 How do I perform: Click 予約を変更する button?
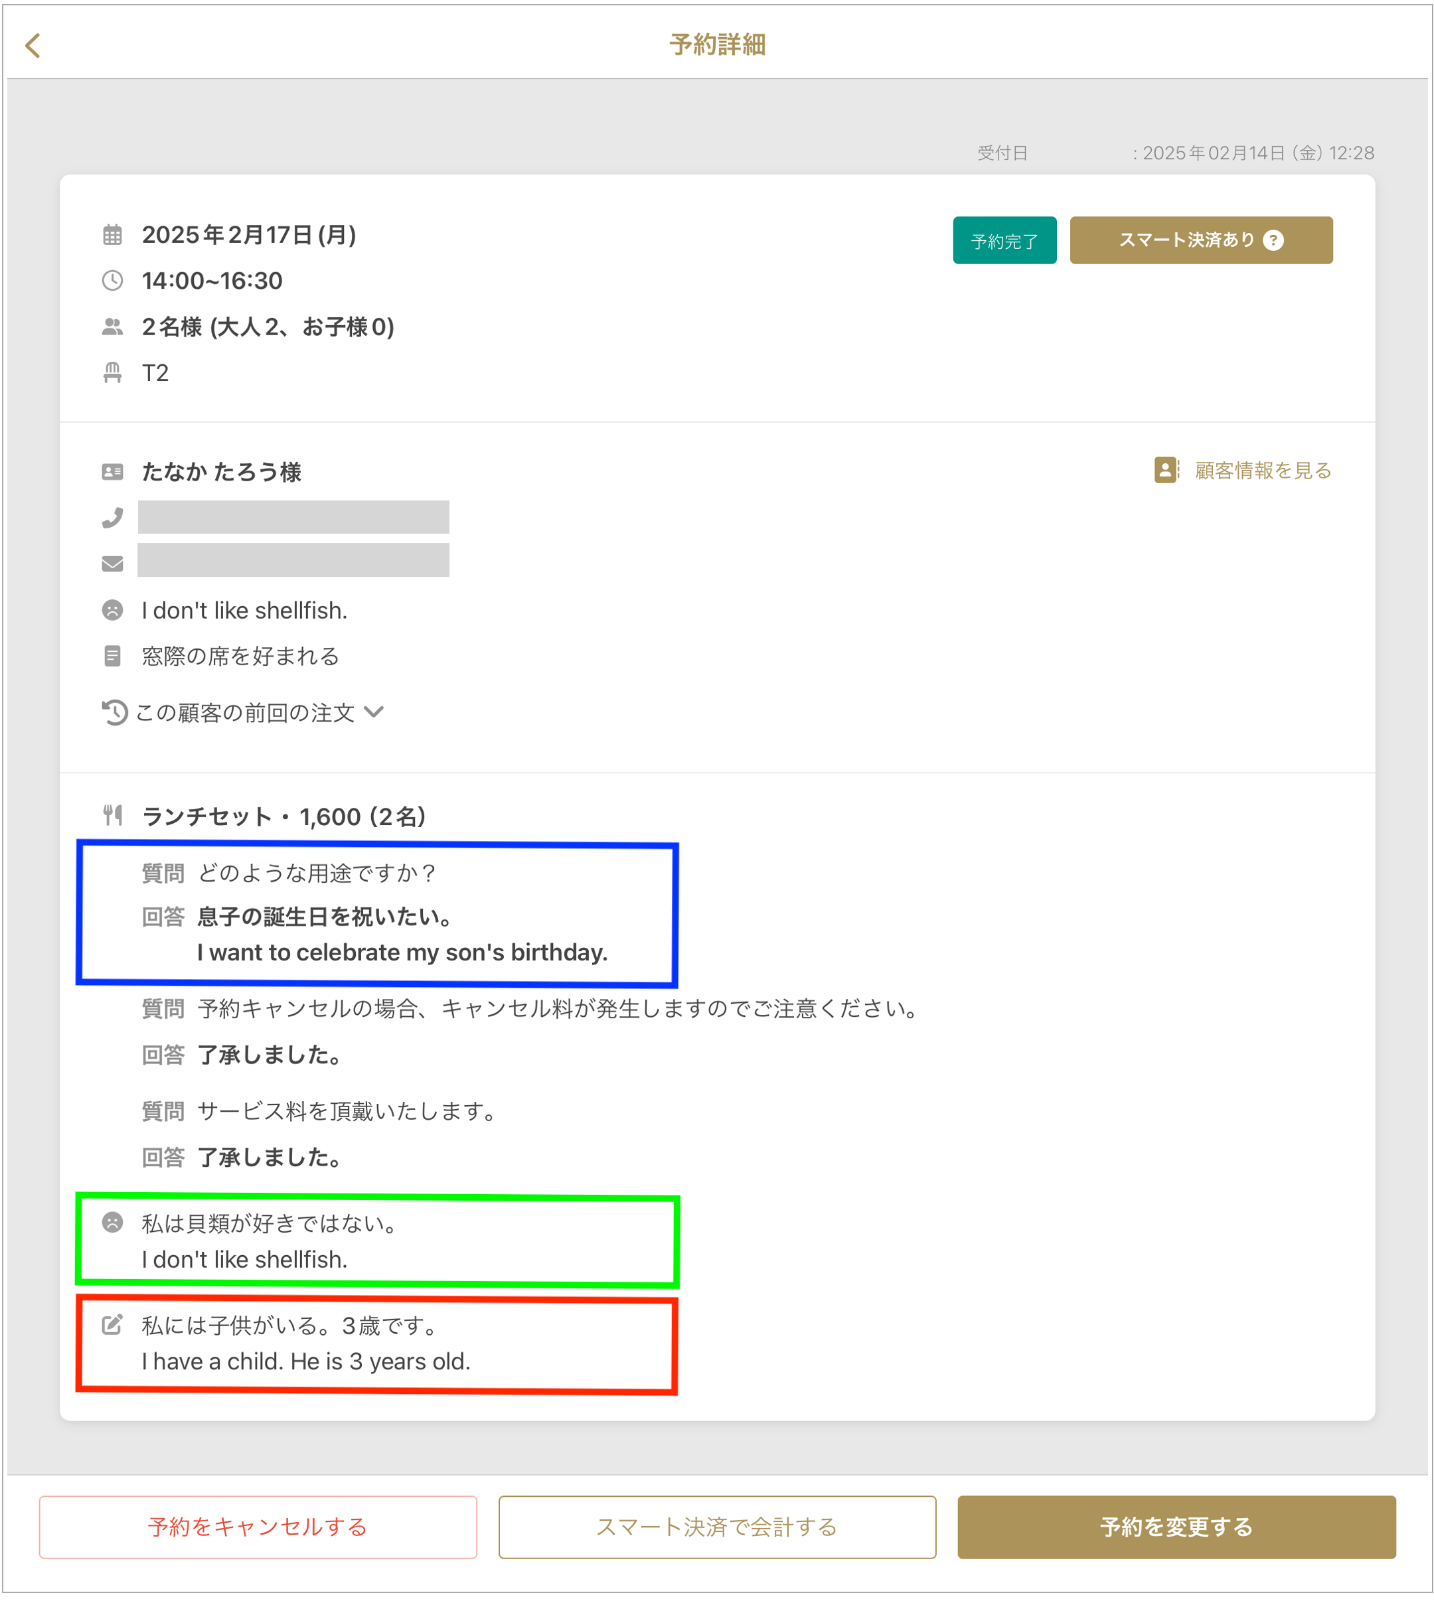tap(1176, 1527)
